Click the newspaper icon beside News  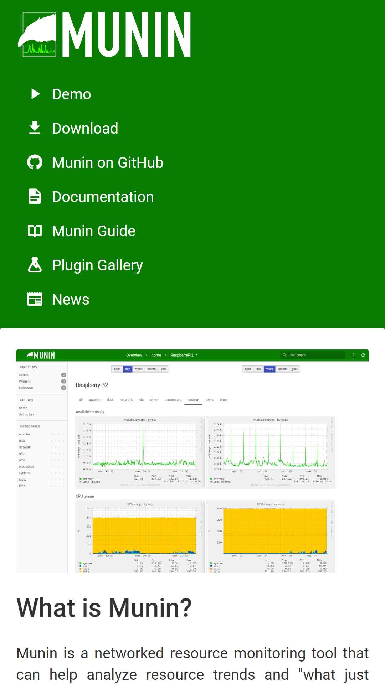point(35,299)
